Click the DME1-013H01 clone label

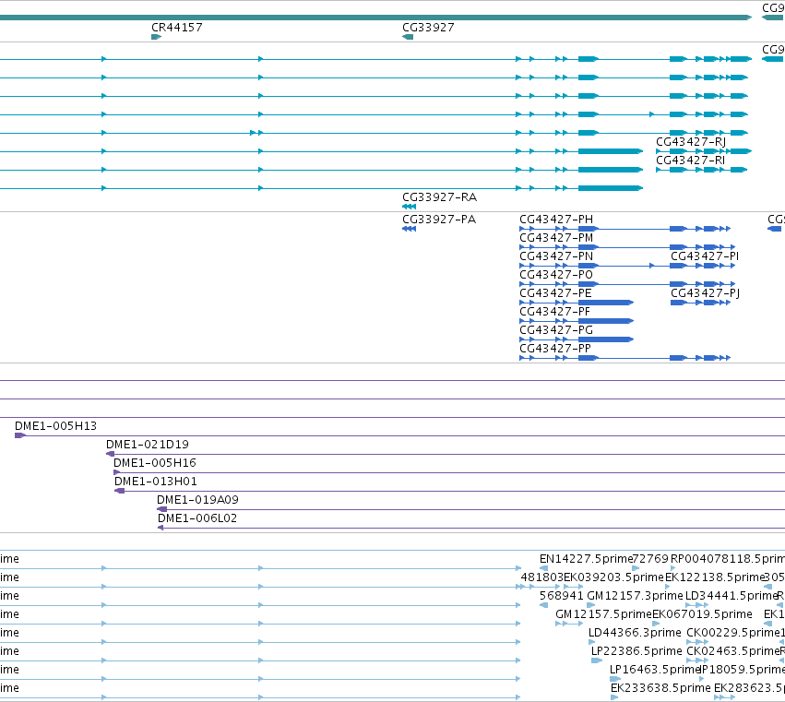coord(156,482)
